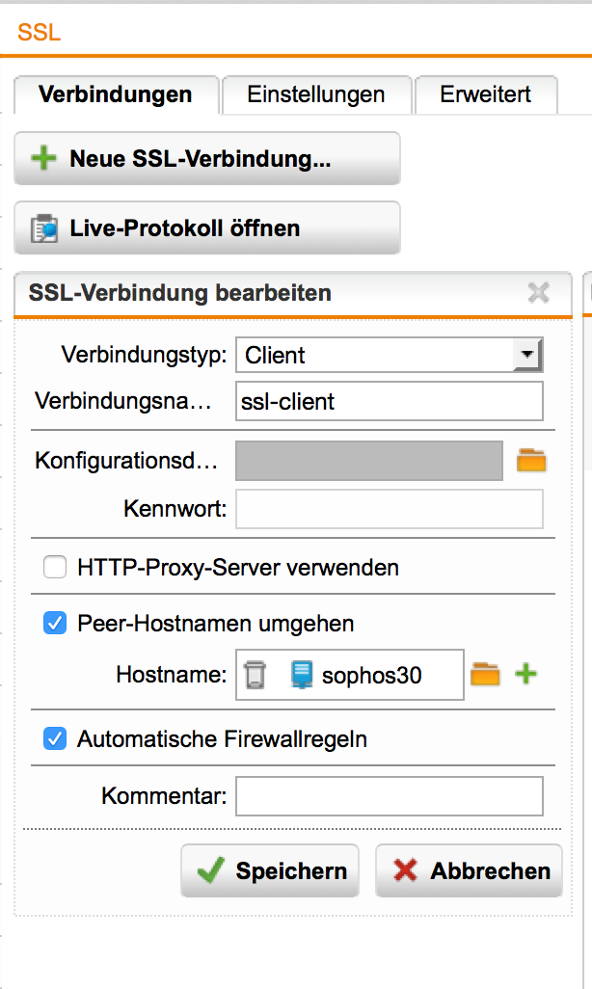The height and width of the screenshot is (989, 592).
Task: Enable HTTP-Proxy-Server verwenden checkbox
Action: click(x=55, y=568)
